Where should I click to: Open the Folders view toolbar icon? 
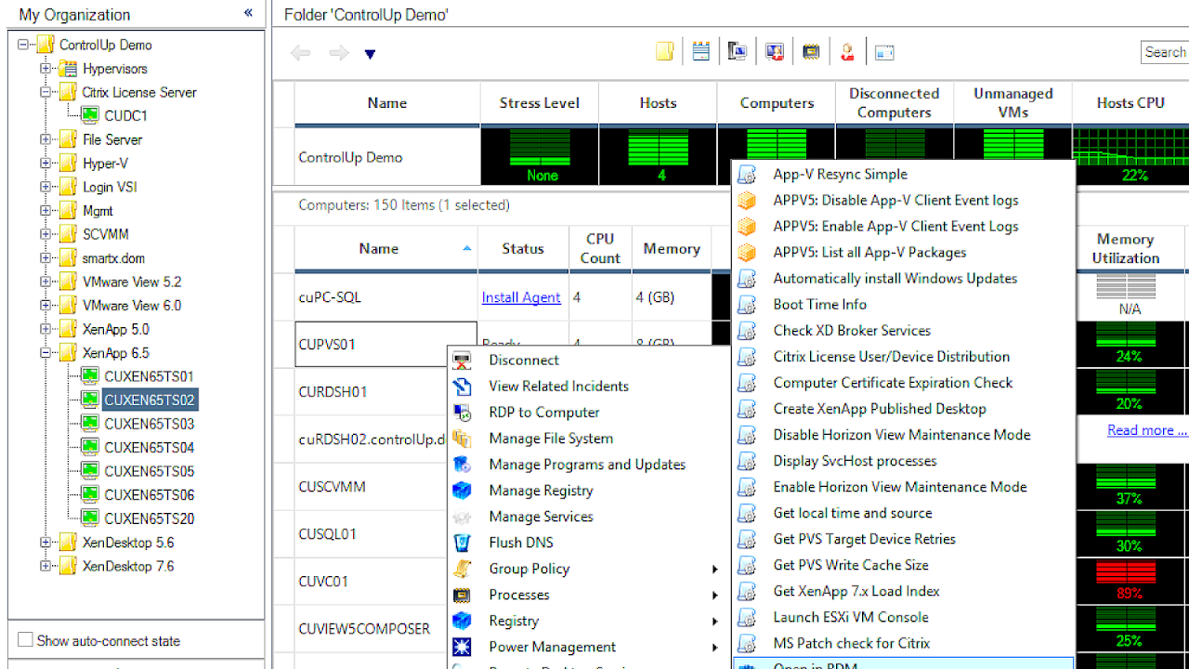point(664,52)
